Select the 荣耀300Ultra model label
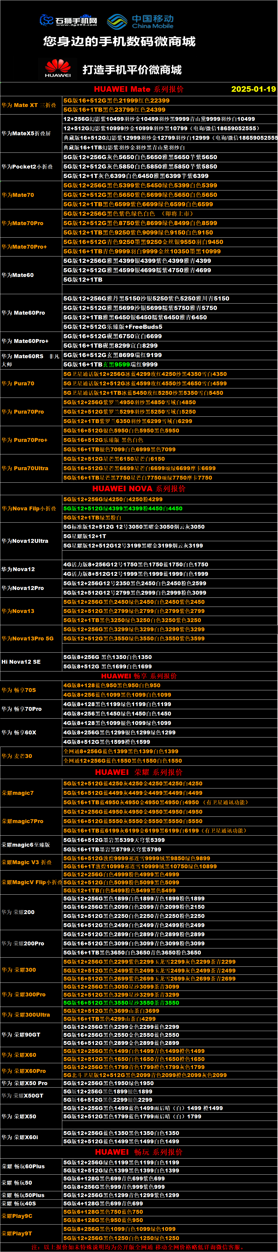 point(26,1014)
